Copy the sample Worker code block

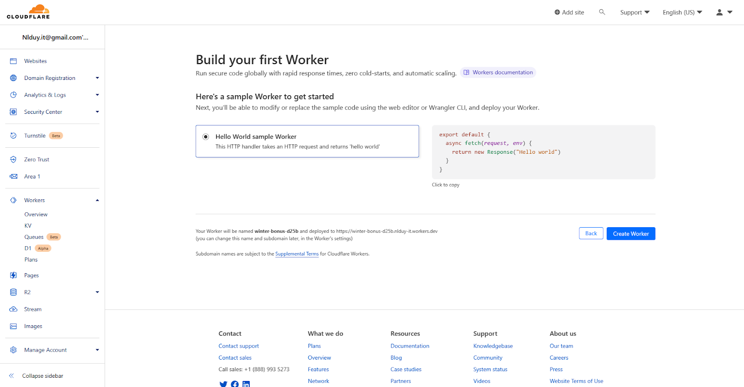coord(543,152)
